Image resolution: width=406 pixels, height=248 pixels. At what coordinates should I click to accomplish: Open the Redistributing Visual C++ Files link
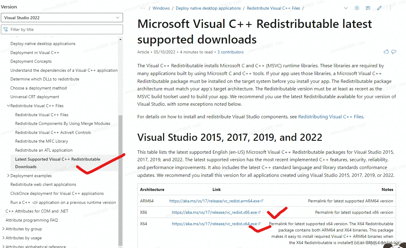click(x=330, y=116)
